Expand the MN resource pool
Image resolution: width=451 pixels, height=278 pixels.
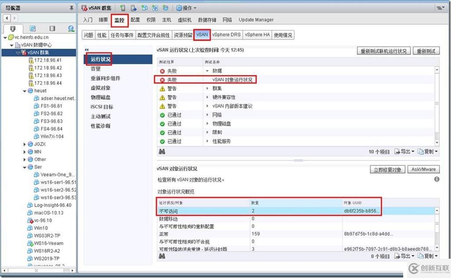point(25,152)
